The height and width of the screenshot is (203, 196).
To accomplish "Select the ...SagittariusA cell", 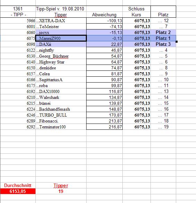I will [x=61, y=79].
